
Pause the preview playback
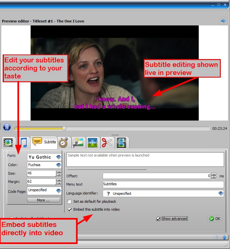tap(7, 127)
